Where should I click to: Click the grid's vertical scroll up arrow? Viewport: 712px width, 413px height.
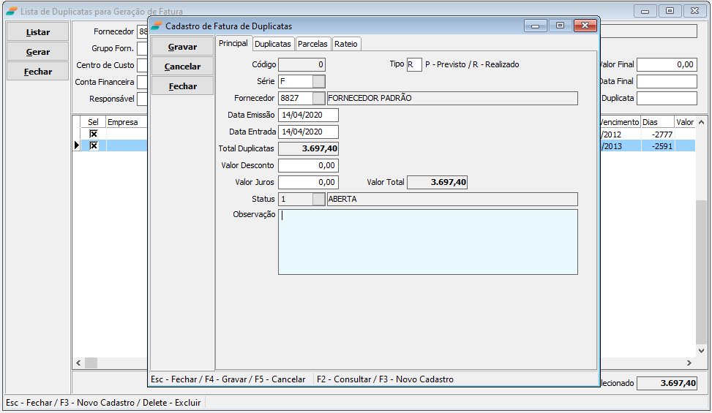tap(701, 121)
